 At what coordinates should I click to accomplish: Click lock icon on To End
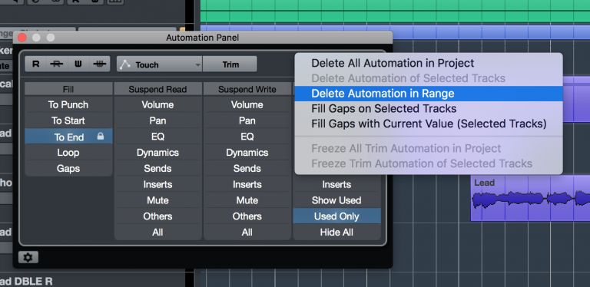click(101, 137)
